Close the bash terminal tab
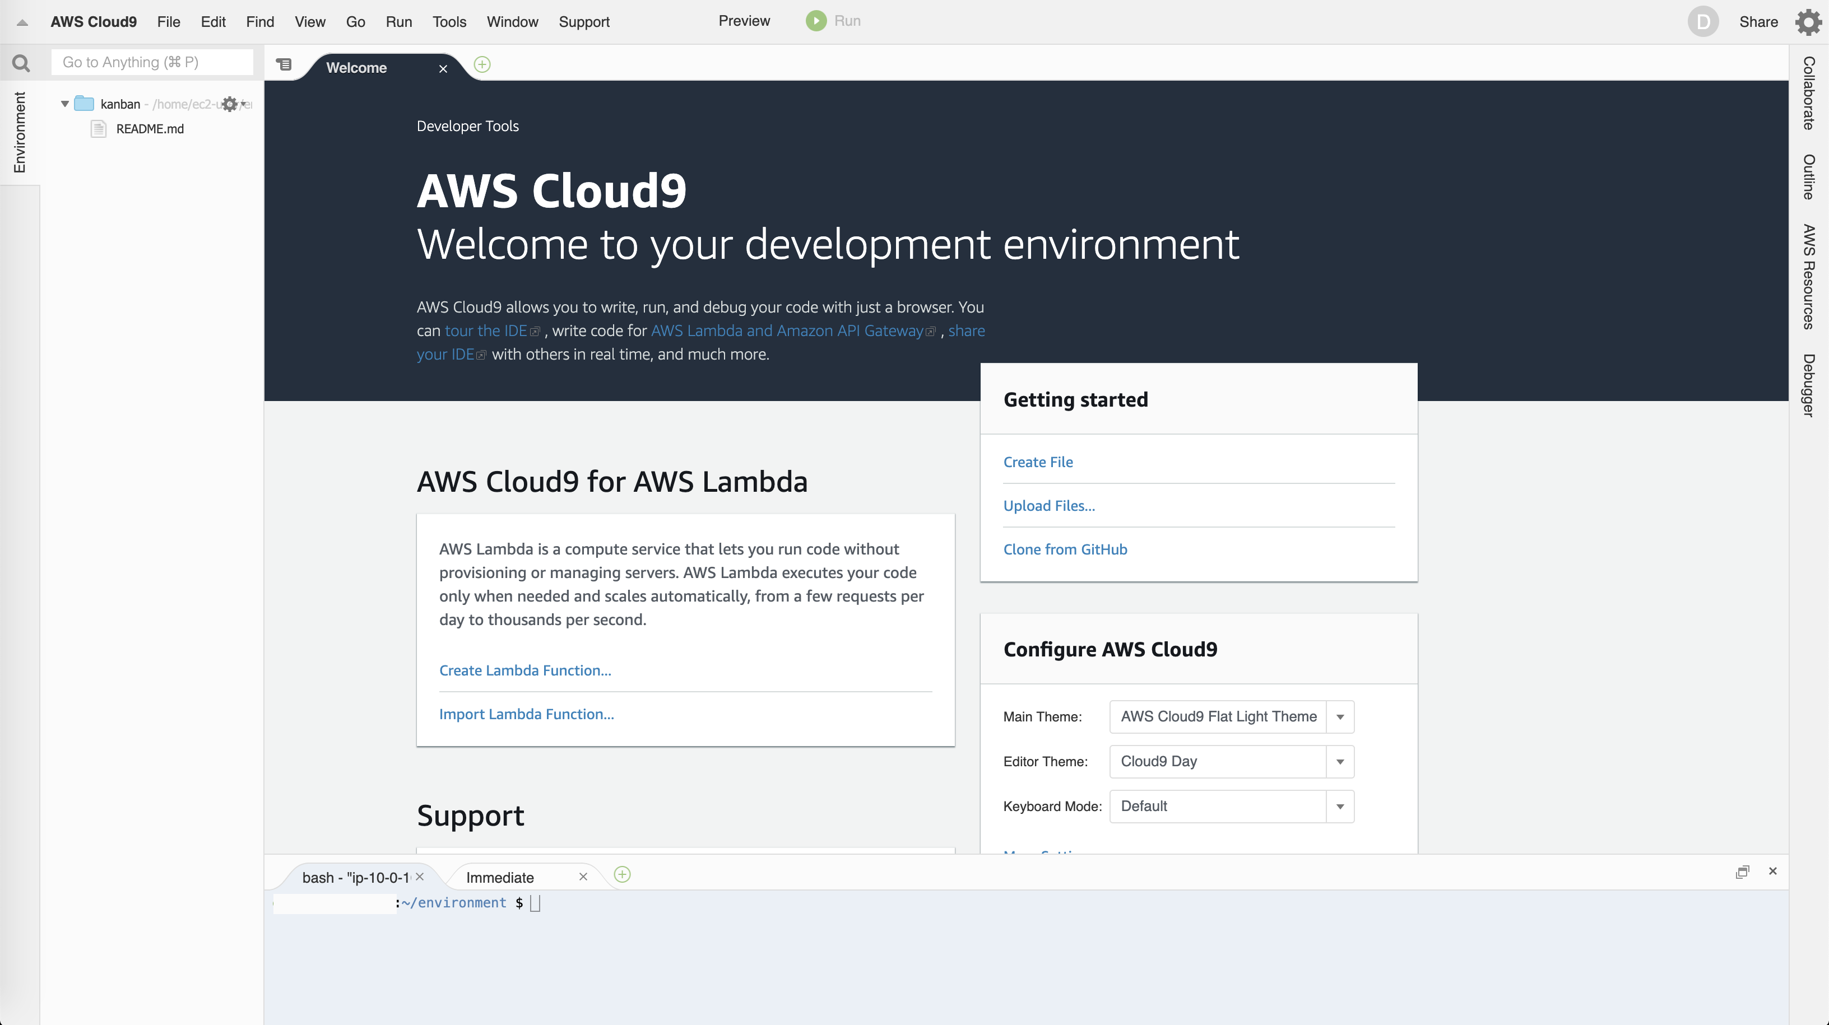This screenshot has width=1829, height=1025. 420,877
